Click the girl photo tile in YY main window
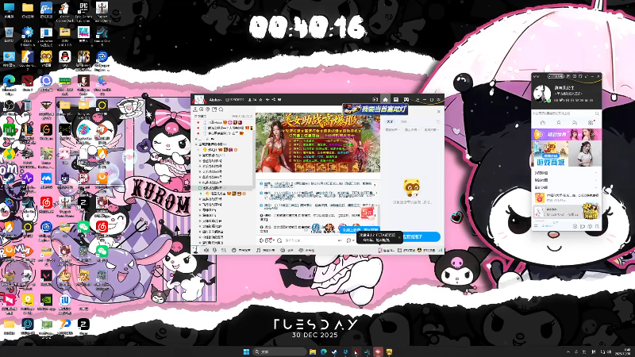This screenshot has width=635, height=357. click(x=585, y=154)
